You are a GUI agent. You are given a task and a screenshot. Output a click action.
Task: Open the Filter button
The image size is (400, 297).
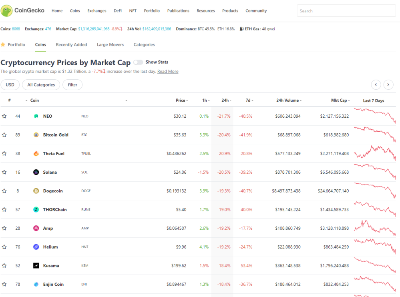(x=72, y=84)
